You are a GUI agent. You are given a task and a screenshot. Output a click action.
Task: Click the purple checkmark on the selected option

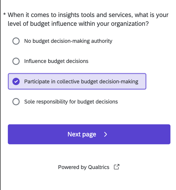pos(16,82)
